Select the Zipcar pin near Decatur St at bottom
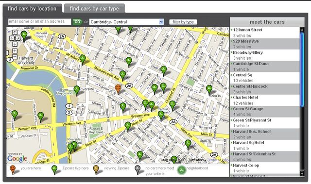Image resolution: width=311 pixels, height=184 pixels. click(x=140, y=156)
